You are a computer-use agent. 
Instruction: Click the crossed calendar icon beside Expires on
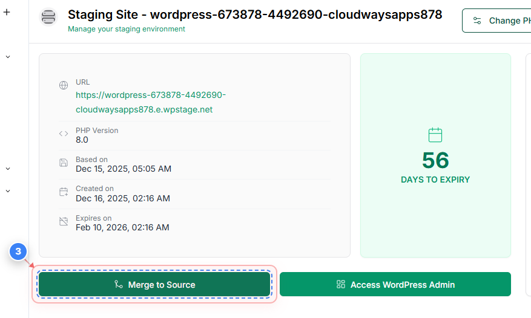tap(64, 221)
